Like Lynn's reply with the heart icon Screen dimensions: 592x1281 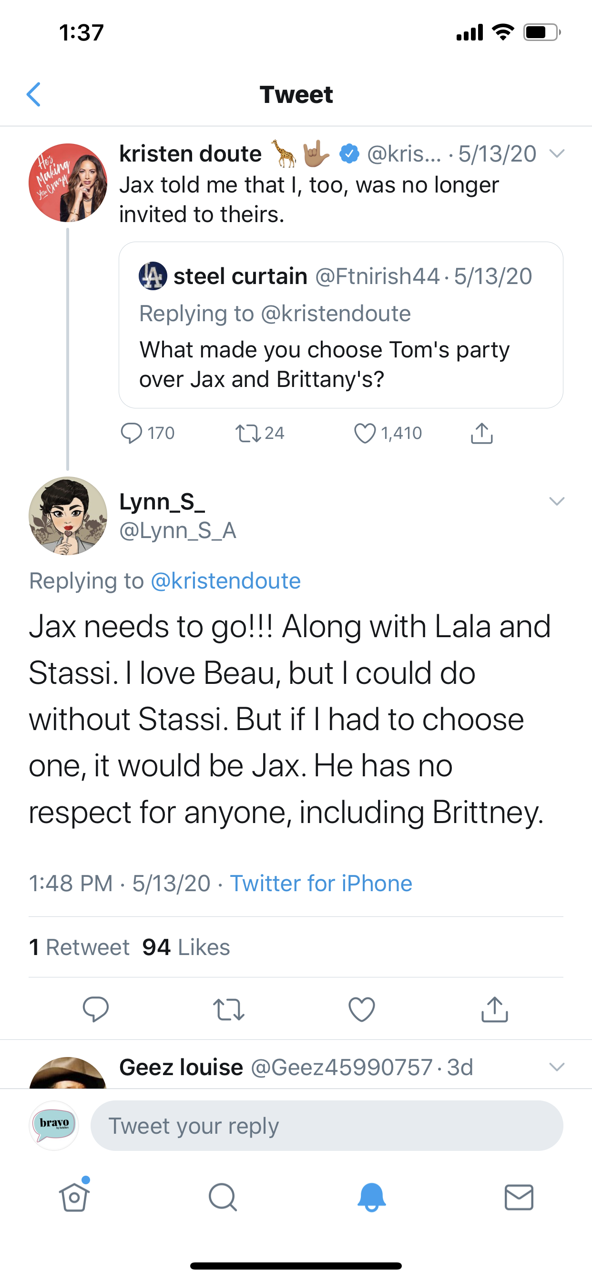click(x=362, y=1008)
